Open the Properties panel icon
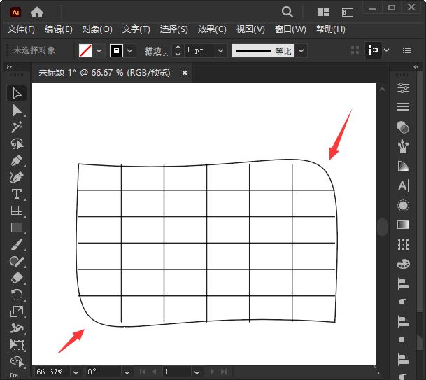 403,87
